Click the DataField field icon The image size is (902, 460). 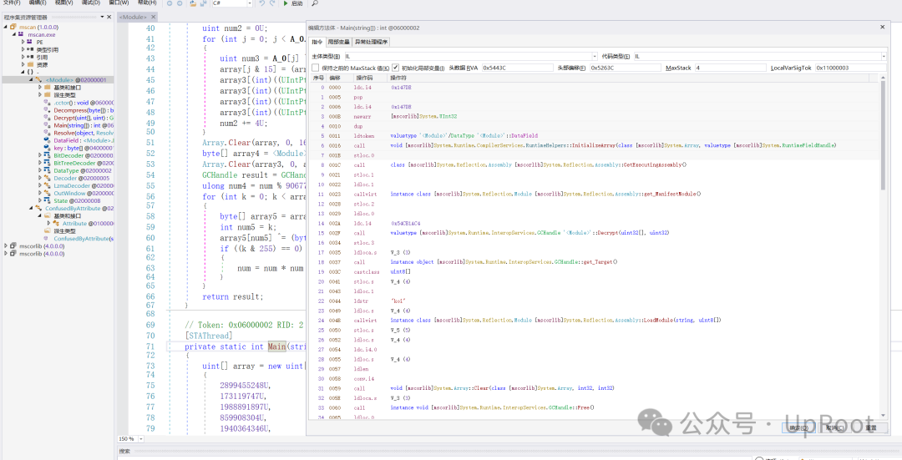(48, 140)
